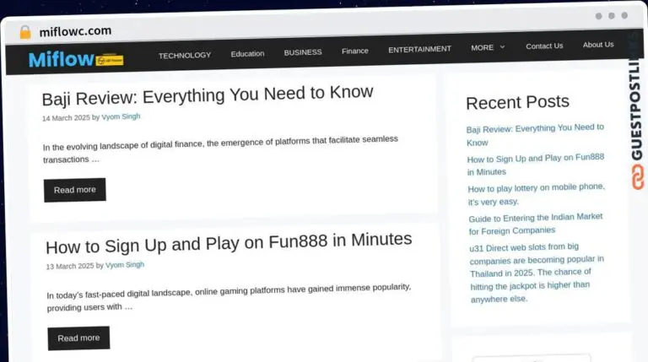The height and width of the screenshot is (362, 648).
Task: Go to the BUSINESS category
Action: (x=302, y=52)
